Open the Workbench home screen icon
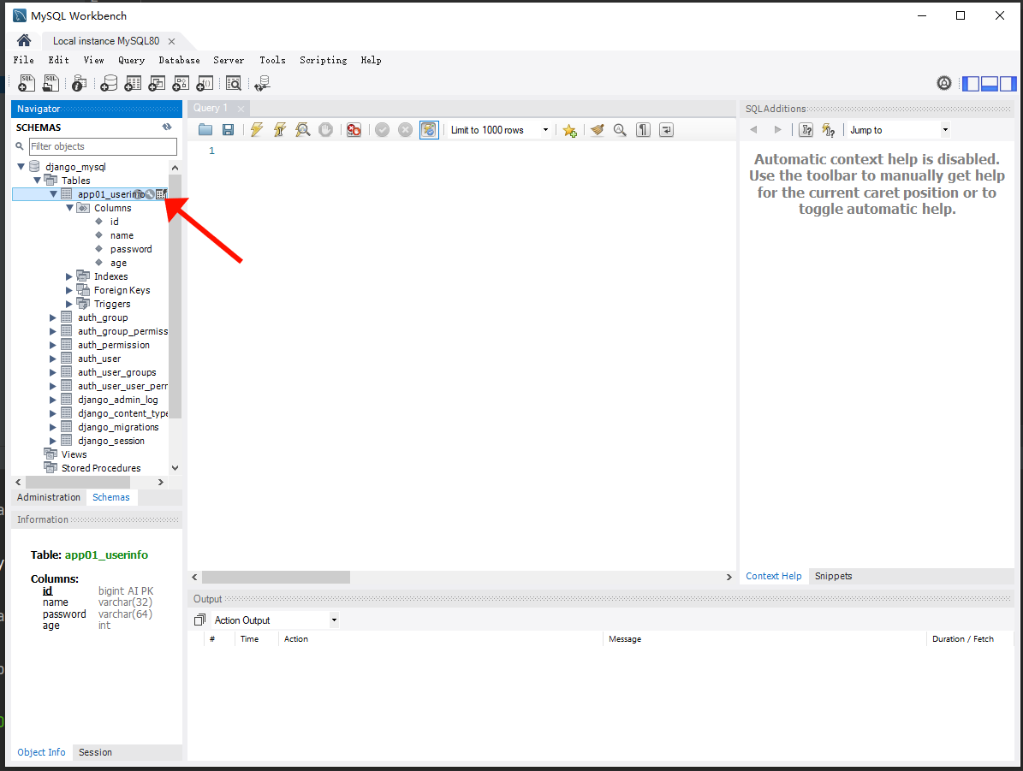Image resolution: width=1023 pixels, height=771 pixels. click(x=24, y=40)
